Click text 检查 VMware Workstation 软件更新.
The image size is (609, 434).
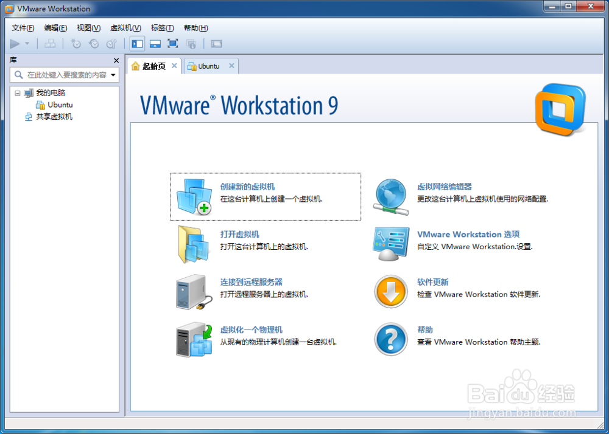pos(479,294)
